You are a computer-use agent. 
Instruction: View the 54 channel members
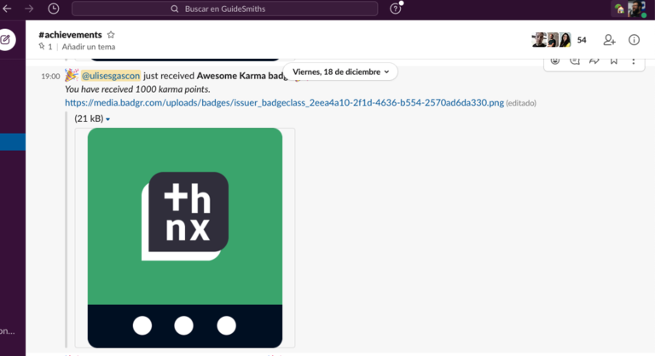pos(559,40)
